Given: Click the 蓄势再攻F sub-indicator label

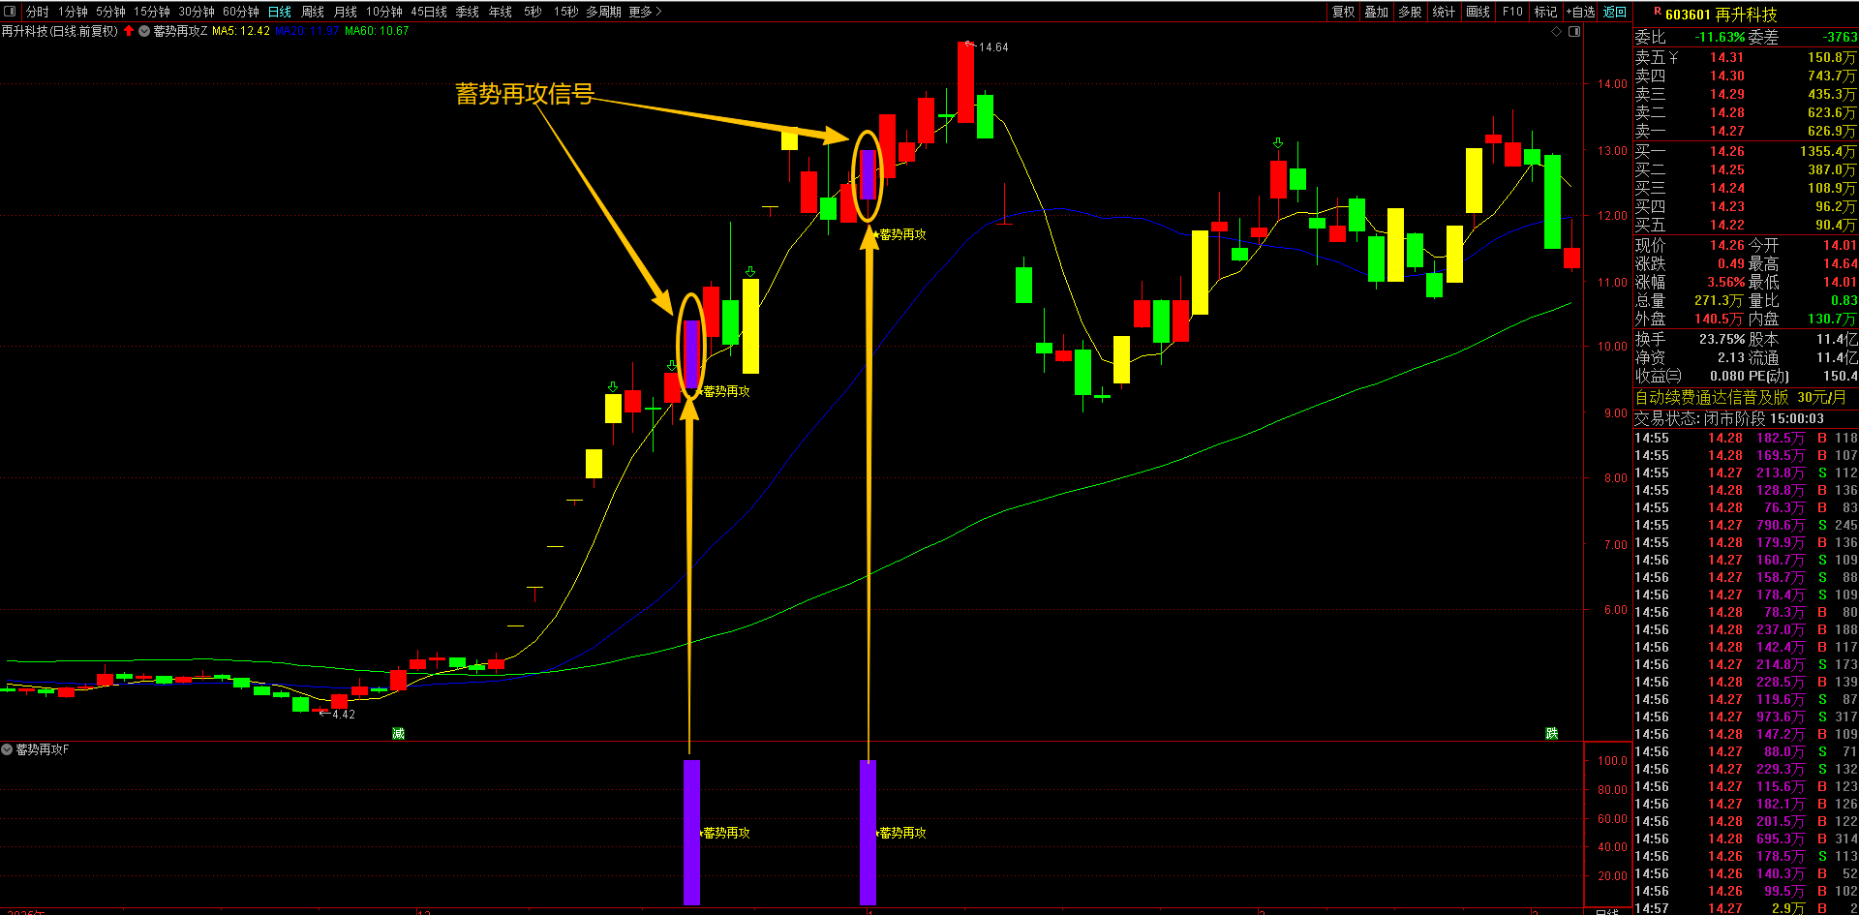Looking at the screenshot, I should [43, 749].
